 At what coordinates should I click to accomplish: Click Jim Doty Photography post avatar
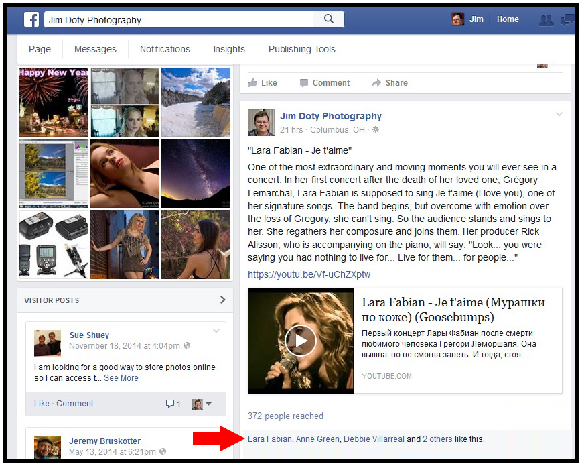(261, 123)
